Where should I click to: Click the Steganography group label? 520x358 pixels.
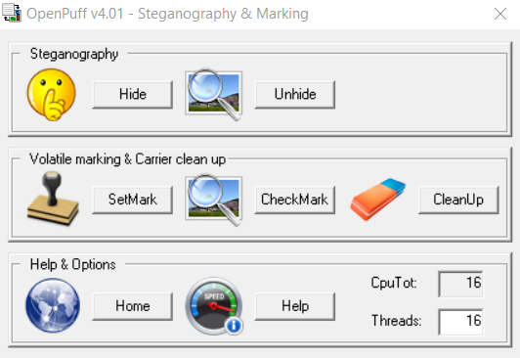tap(74, 54)
